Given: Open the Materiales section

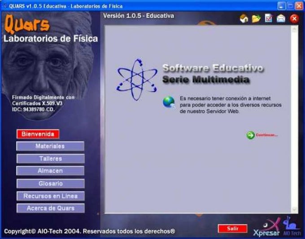Looking at the screenshot, I should 50,146.
